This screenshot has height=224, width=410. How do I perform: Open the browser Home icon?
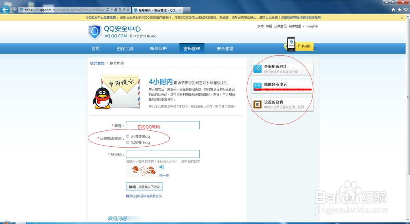tap(393, 10)
